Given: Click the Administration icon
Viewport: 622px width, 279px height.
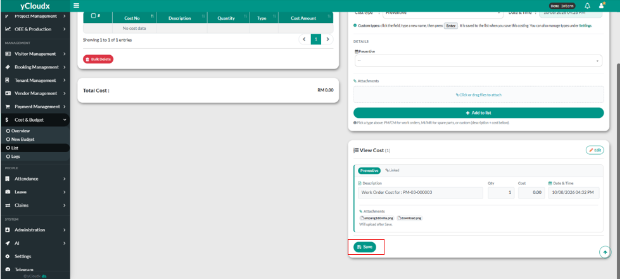Looking at the screenshot, I should (7, 230).
